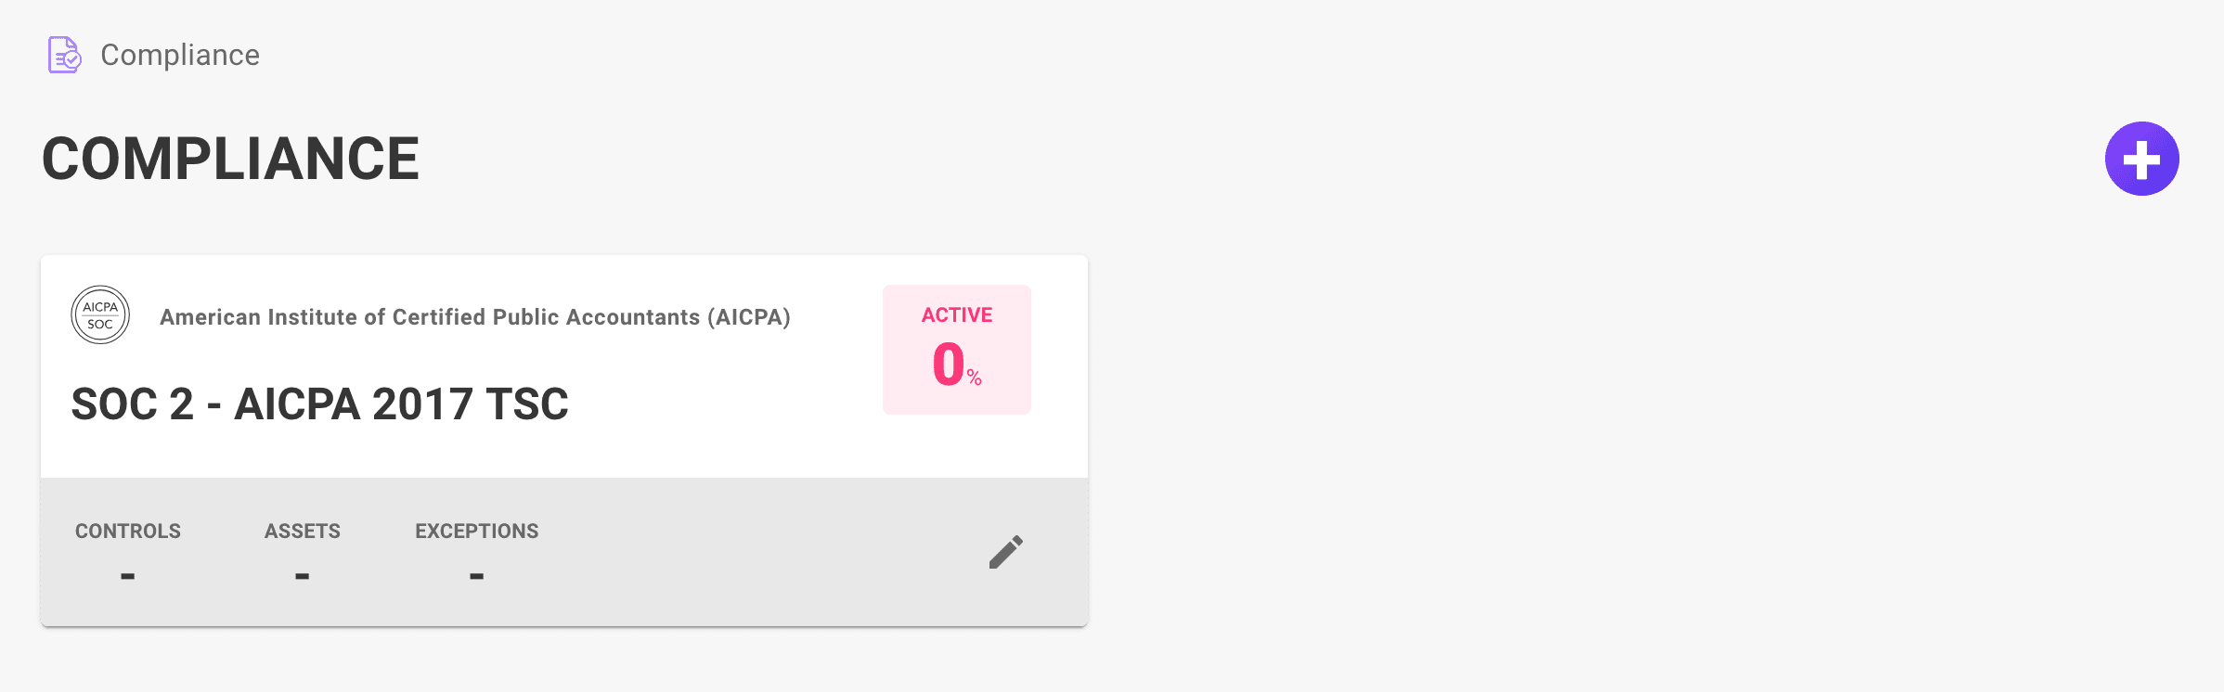
Task: Click the pink 0% progress indicator
Action: pos(955,364)
